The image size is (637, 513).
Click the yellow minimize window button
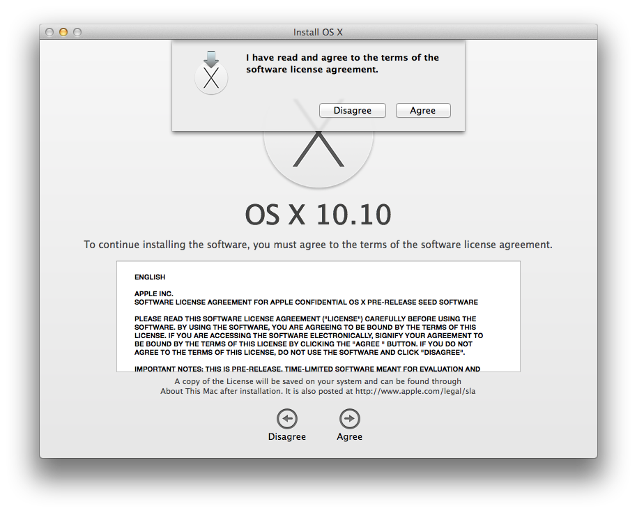63,32
